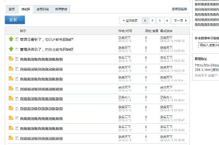Click the folder icon of the 16:20:37 thread
This screenshot has height=145, width=219.
11,88
